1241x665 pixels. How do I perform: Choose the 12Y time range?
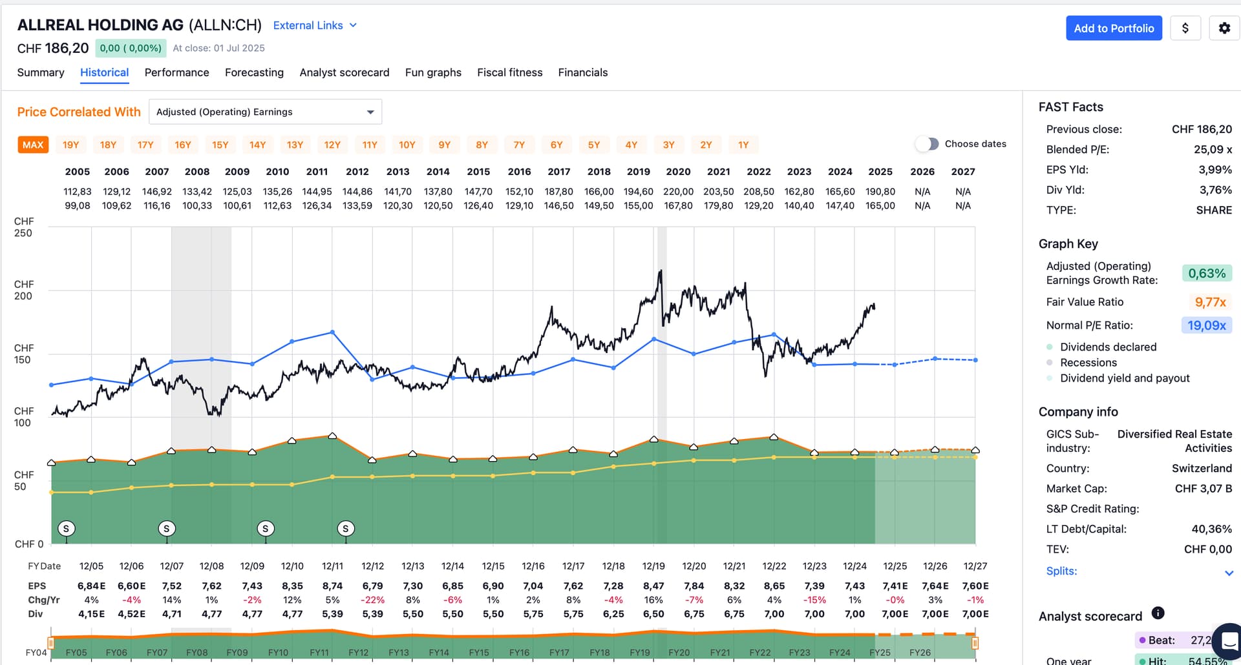(x=332, y=145)
